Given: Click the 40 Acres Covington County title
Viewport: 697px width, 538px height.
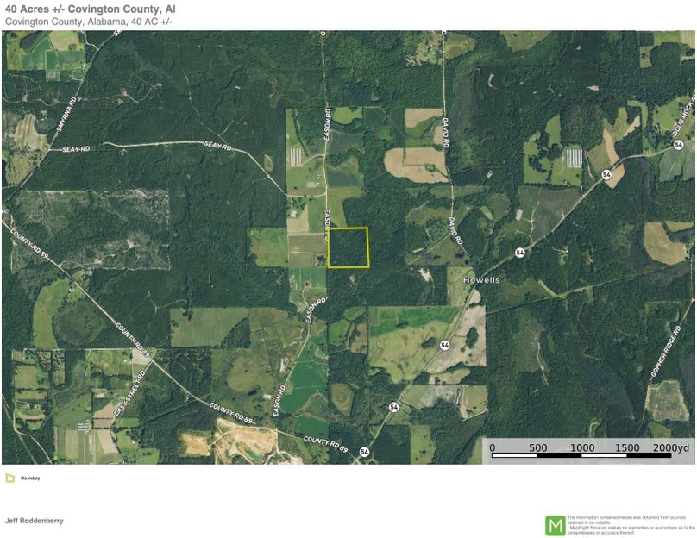Looking at the screenshot, I should click(91, 9).
